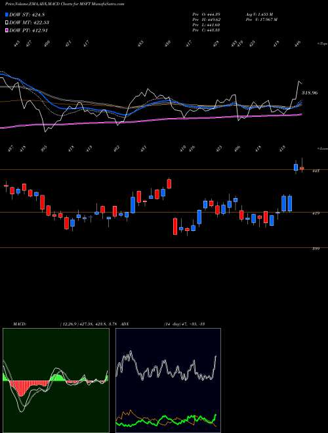Click the 'Avg V: 1.433 M' volume text
328x433 pixels.
coord(258,14)
